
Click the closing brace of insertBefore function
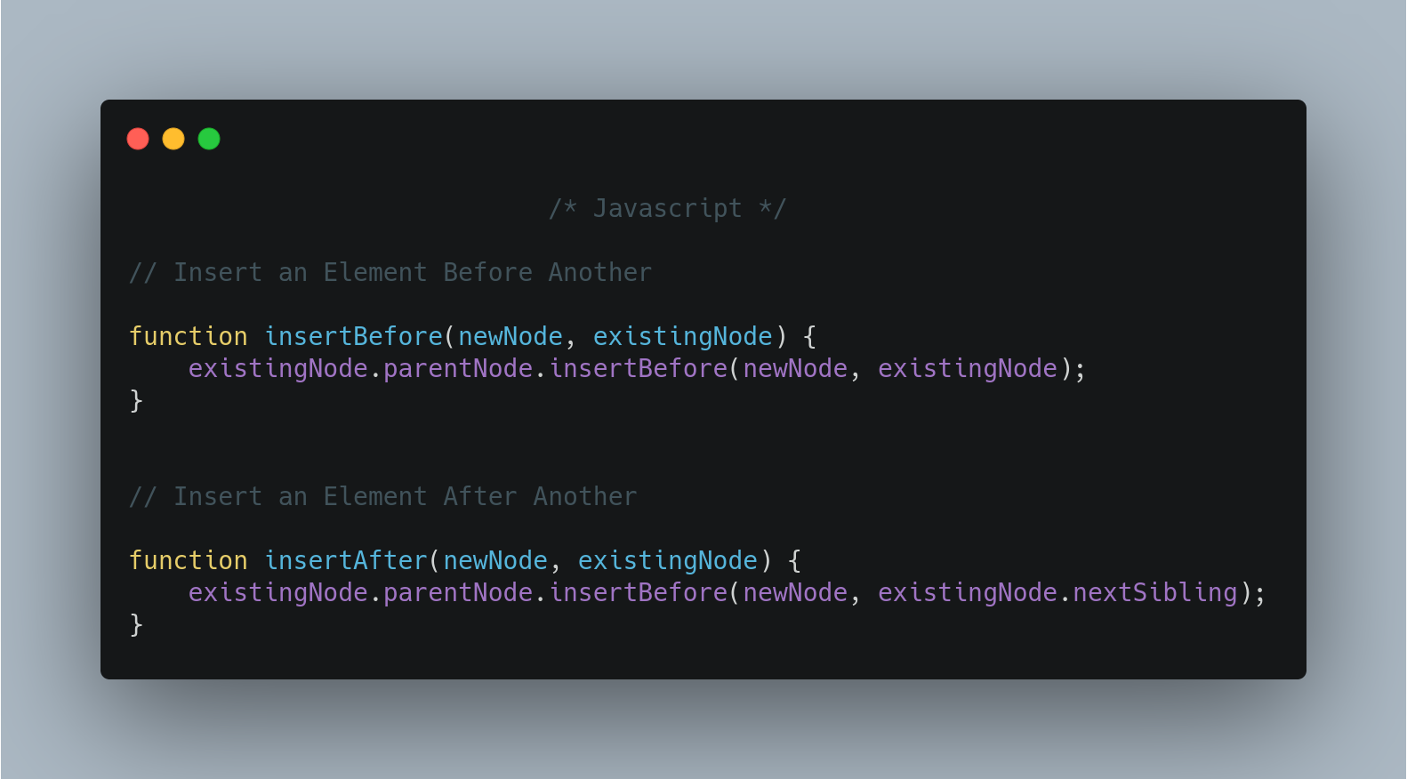click(136, 400)
